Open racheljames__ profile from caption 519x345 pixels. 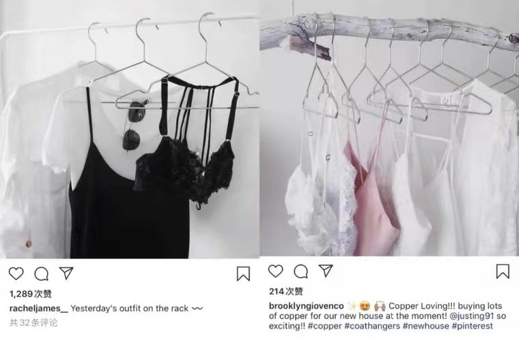(x=39, y=309)
